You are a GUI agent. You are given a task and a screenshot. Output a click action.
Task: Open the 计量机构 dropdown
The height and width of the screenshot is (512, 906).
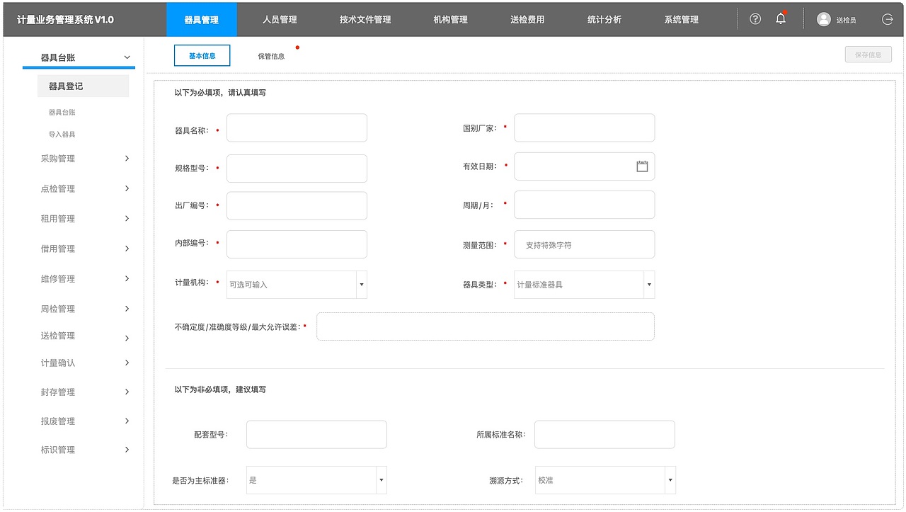coord(361,284)
